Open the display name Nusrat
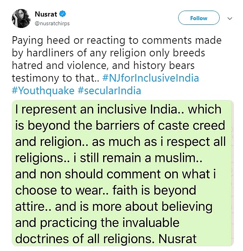This screenshot has width=243, height=251. [46, 14]
